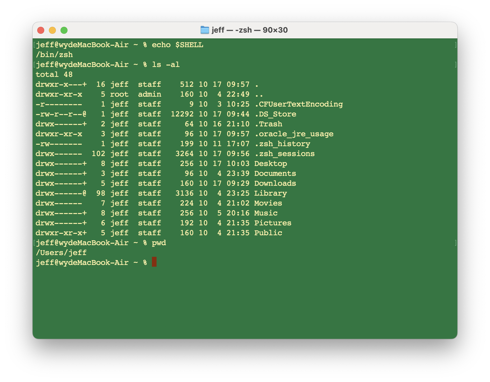Click the size '12292' of .DS_Store
Viewport: 490px width, 382px height.
(182, 114)
